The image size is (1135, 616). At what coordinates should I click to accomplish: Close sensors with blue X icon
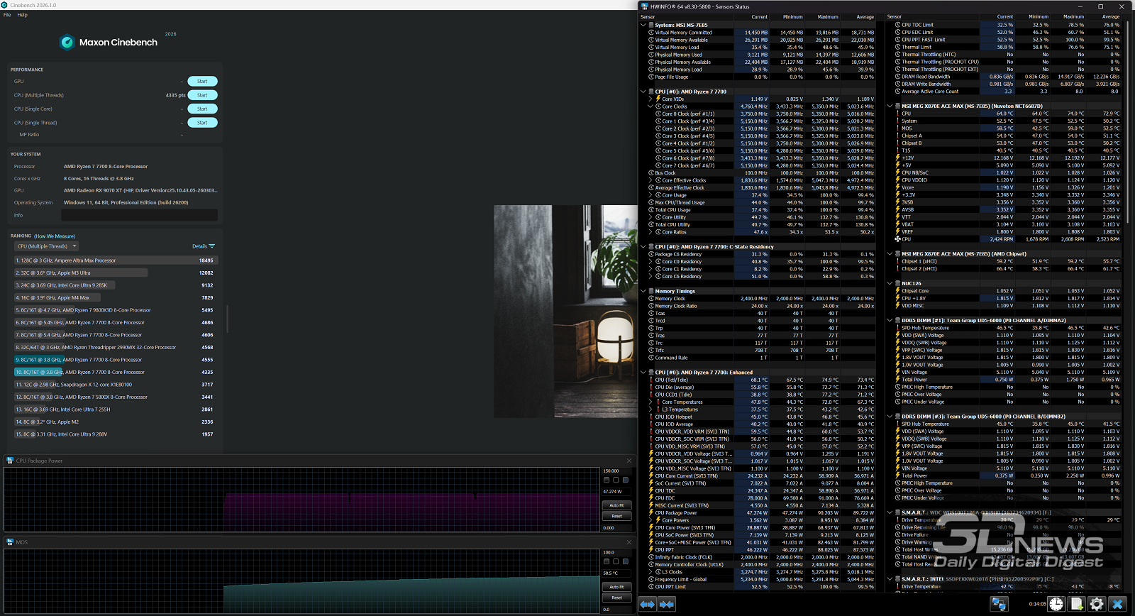pos(1117,604)
